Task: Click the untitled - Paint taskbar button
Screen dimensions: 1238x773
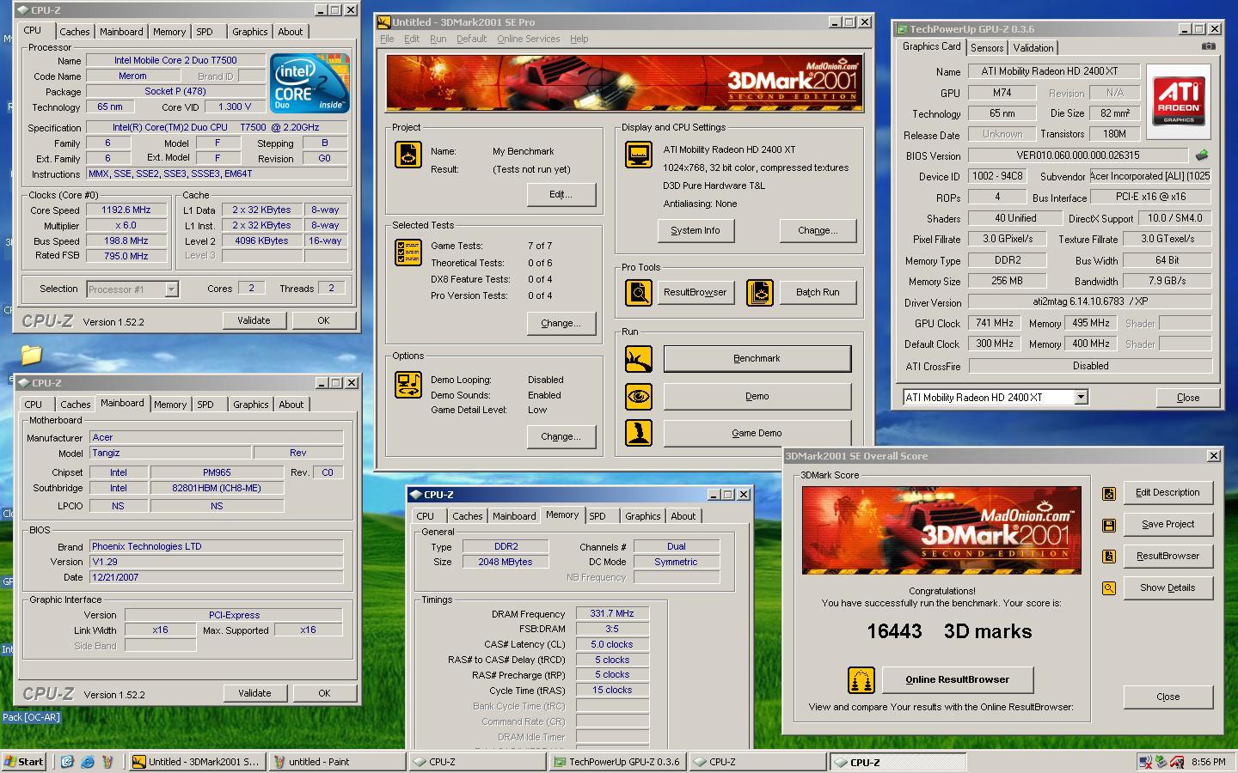Action: (x=336, y=762)
